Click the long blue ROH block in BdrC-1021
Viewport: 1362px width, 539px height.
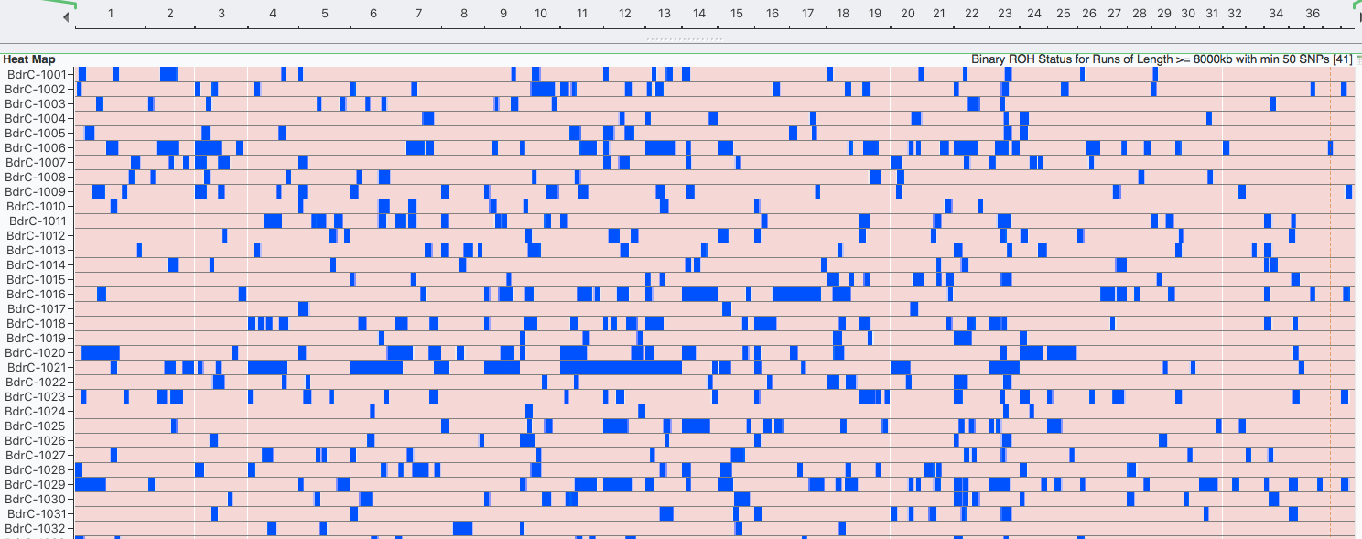[x=621, y=367]
